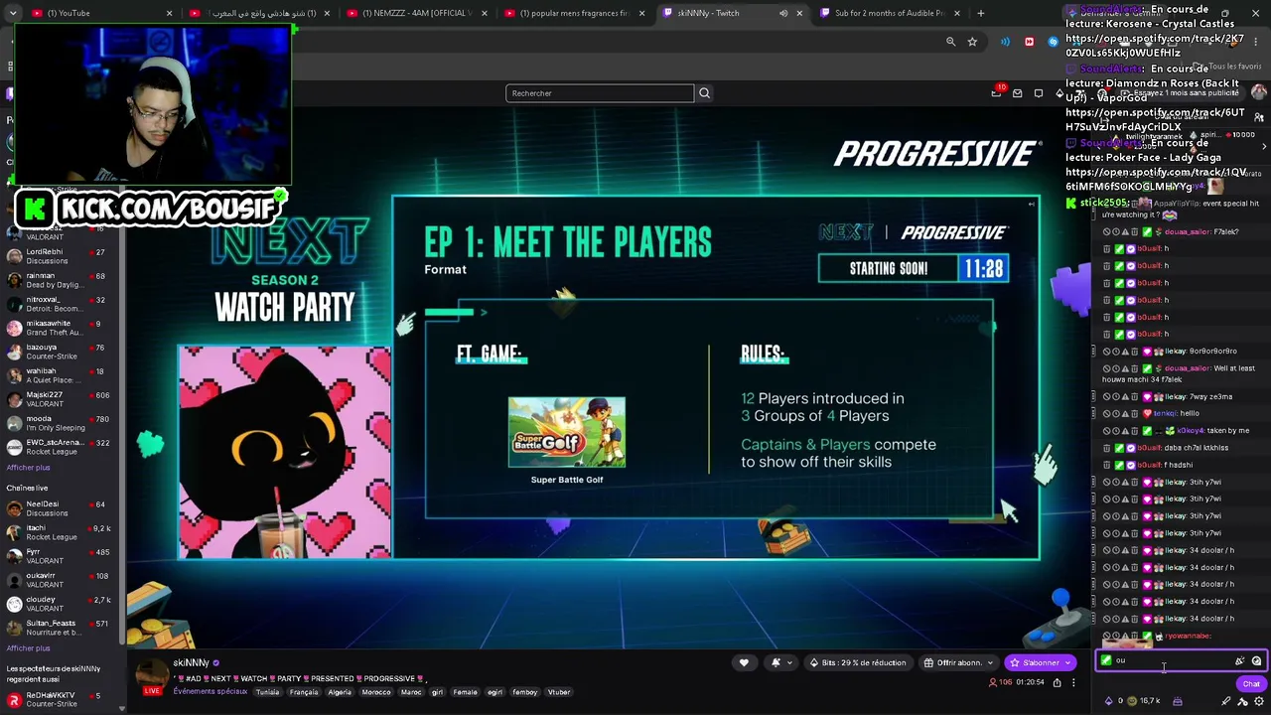Open the emote picker in chat

click(1256, 660)
